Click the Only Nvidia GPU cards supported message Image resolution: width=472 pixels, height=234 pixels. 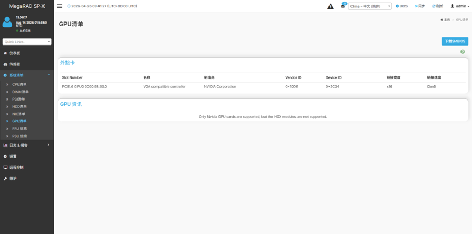pos(263,116)
